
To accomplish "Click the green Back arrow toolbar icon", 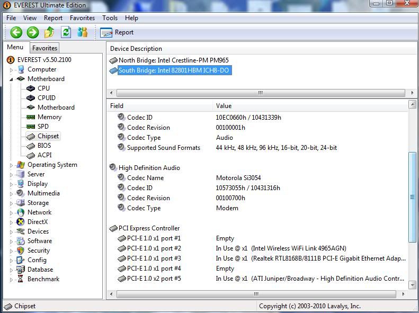I will click(x=16, y=32).
